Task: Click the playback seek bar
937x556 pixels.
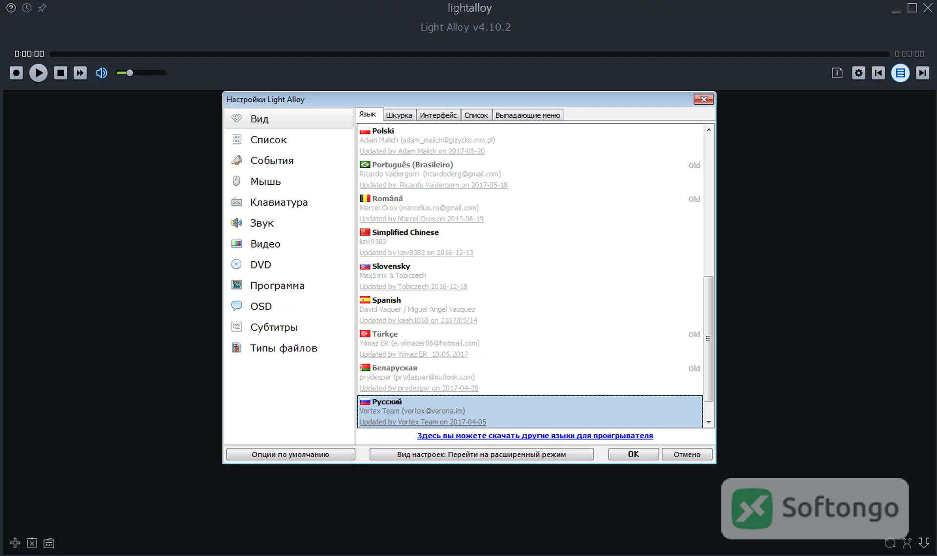Action: [x=469, y=54]
